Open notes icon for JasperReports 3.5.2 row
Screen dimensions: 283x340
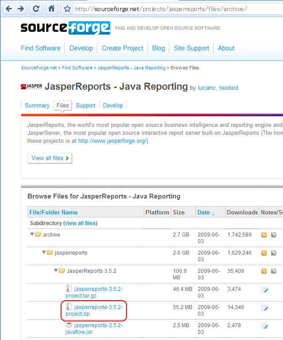(274, 271)
